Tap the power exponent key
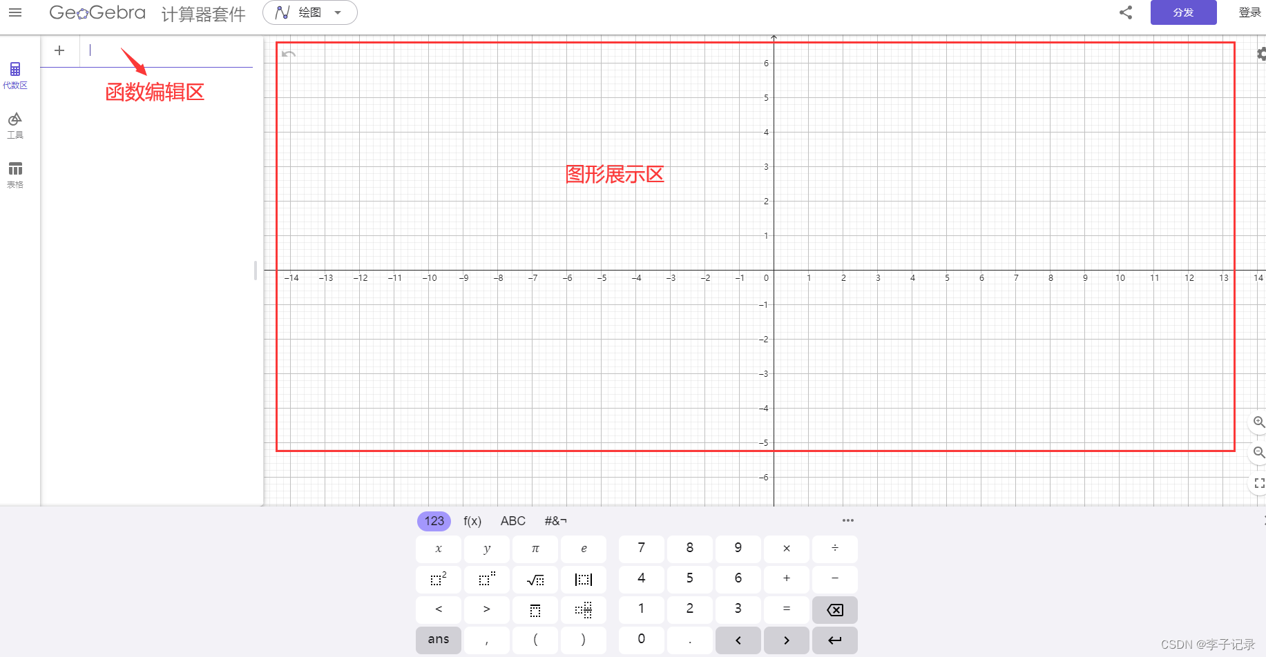The width and height of the screenshot is (1266, 657). [487, 579]
